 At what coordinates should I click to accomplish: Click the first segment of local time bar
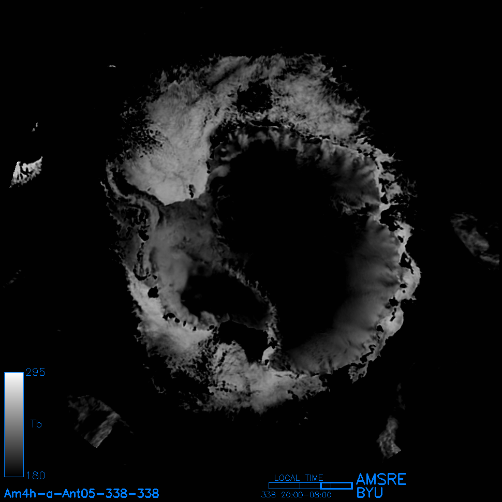coord(284,485)
